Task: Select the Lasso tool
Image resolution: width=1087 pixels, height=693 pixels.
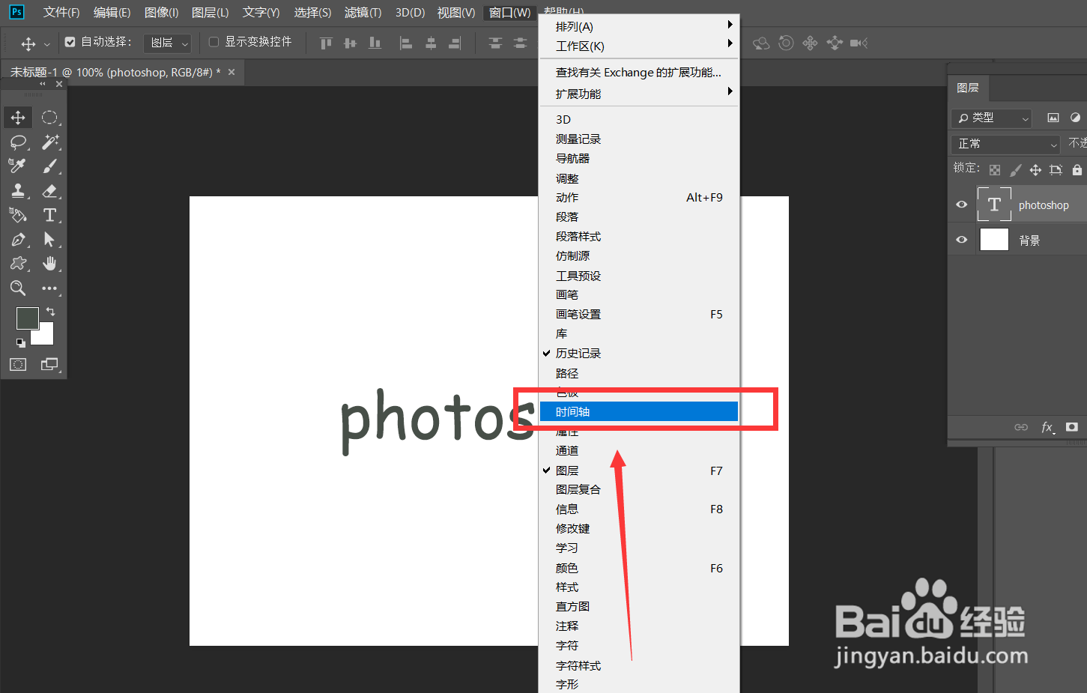Action: click(x=18, y=142)
